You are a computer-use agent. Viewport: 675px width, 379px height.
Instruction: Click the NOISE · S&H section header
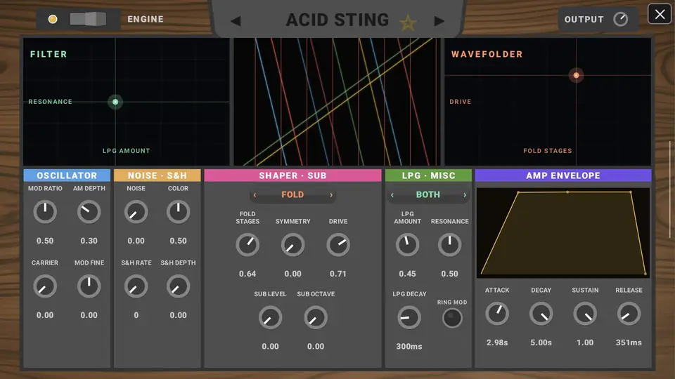pos(157,175)
